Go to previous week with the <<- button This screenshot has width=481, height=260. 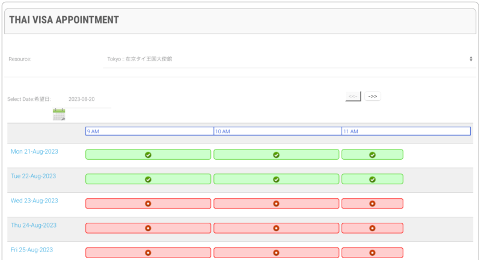click(x=353, y=96)
